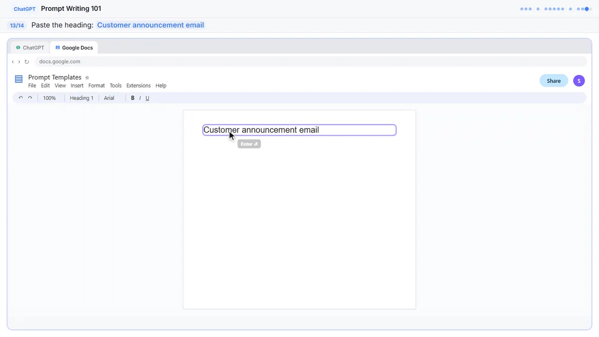
Task: Toggle underline formatting
Action: coord(147,98)
